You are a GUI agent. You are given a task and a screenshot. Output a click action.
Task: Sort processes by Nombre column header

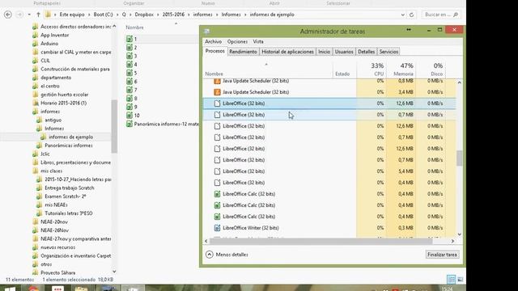click(268, 70)
